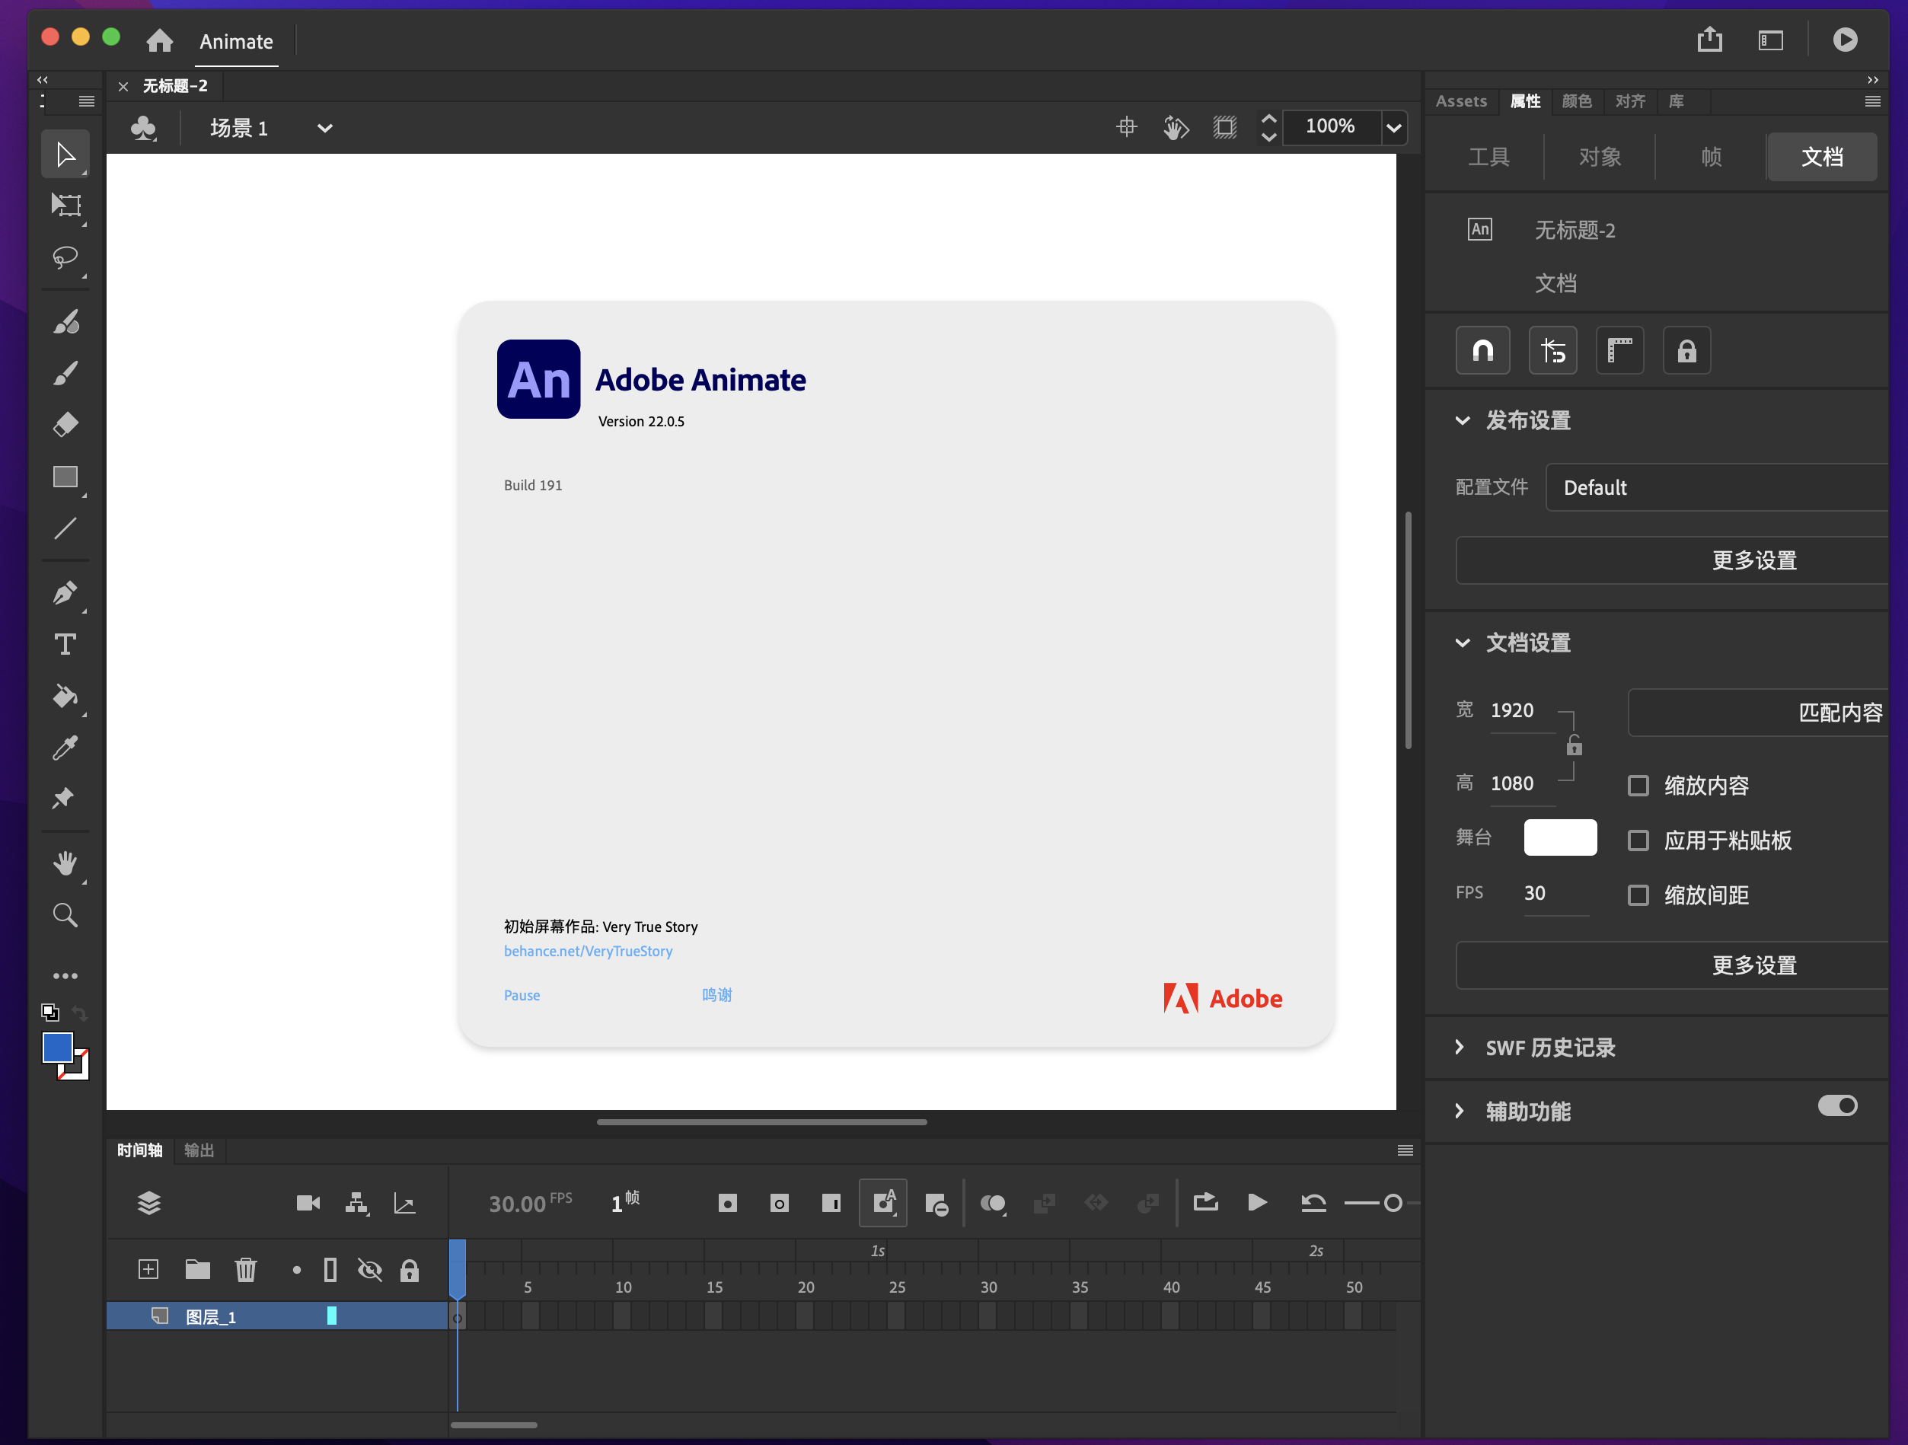Select the Lasso tool

[x=65, y=257]
